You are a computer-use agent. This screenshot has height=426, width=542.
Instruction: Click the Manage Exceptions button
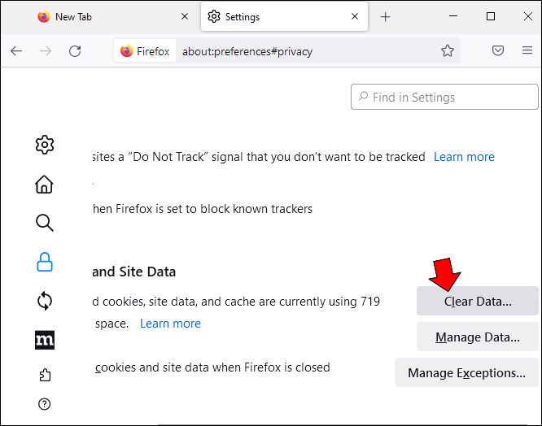point(467,373)
